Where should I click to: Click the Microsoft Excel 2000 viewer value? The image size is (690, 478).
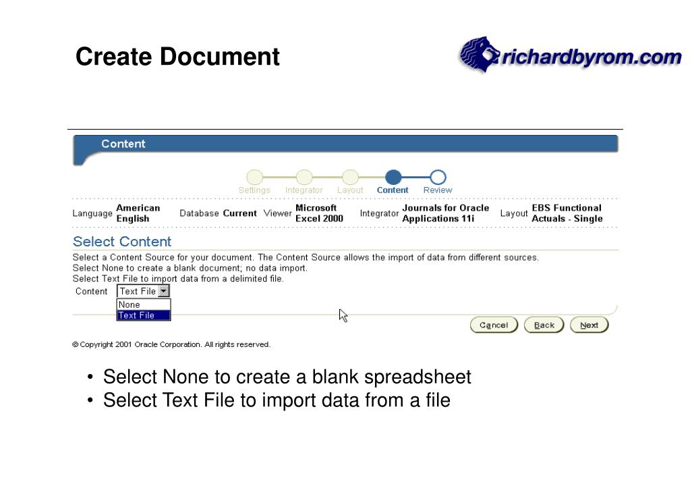[319, 213]
